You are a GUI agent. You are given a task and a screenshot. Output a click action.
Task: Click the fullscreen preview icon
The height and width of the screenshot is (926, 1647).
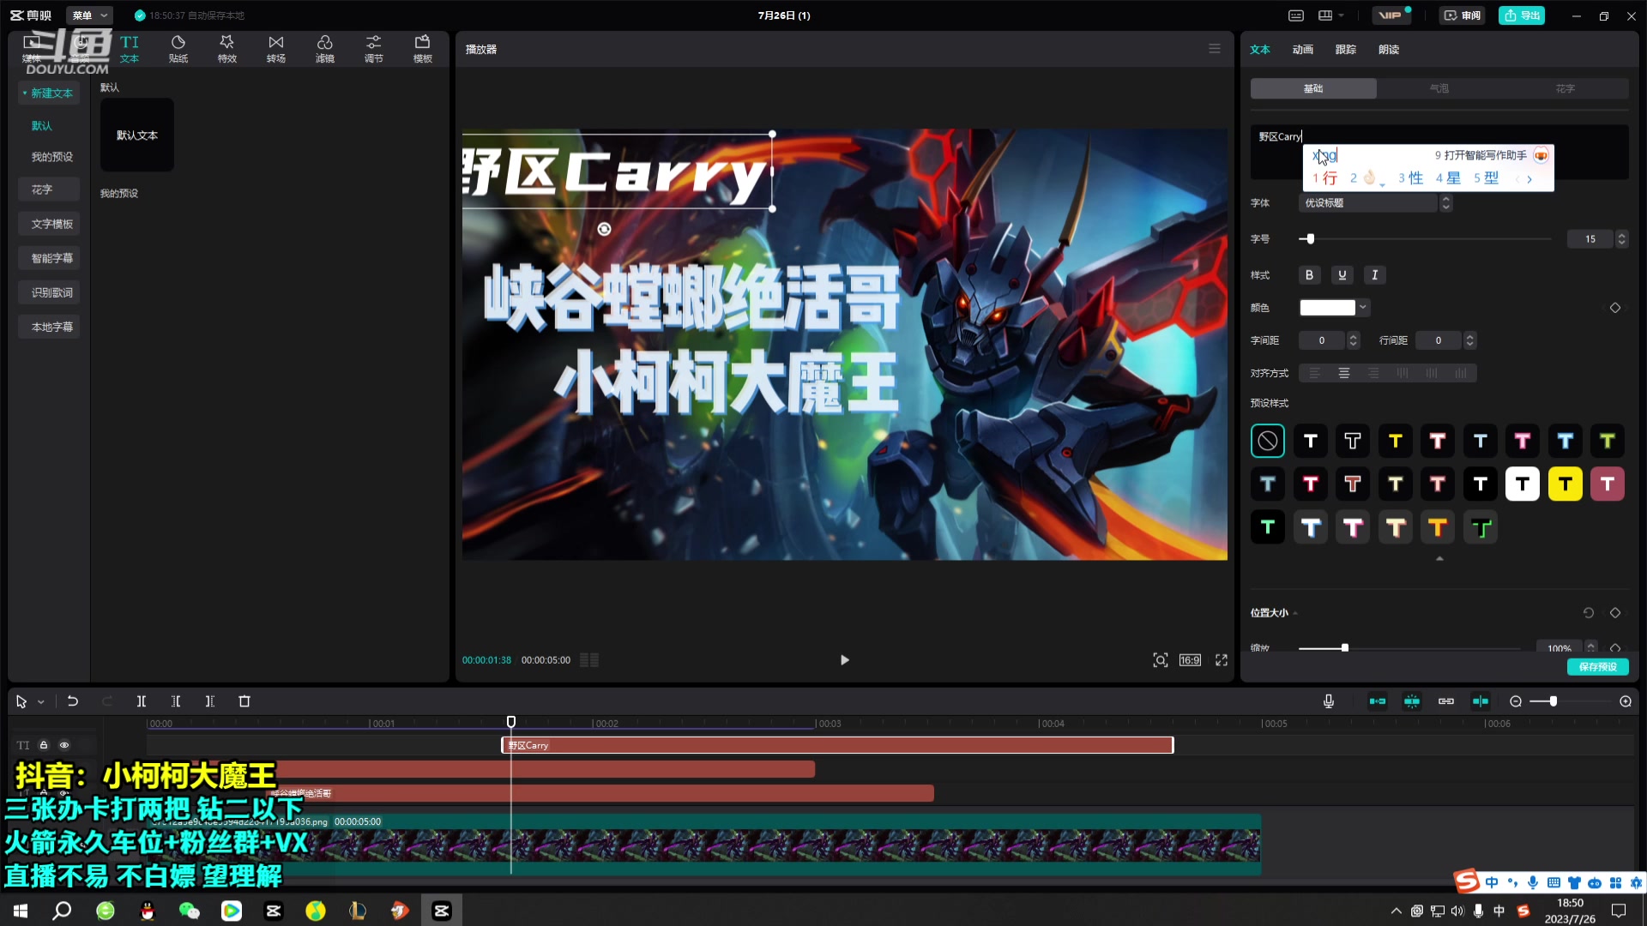[1222, 660]
